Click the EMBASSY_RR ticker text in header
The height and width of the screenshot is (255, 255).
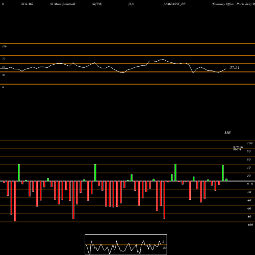click(x=175, y=4)
